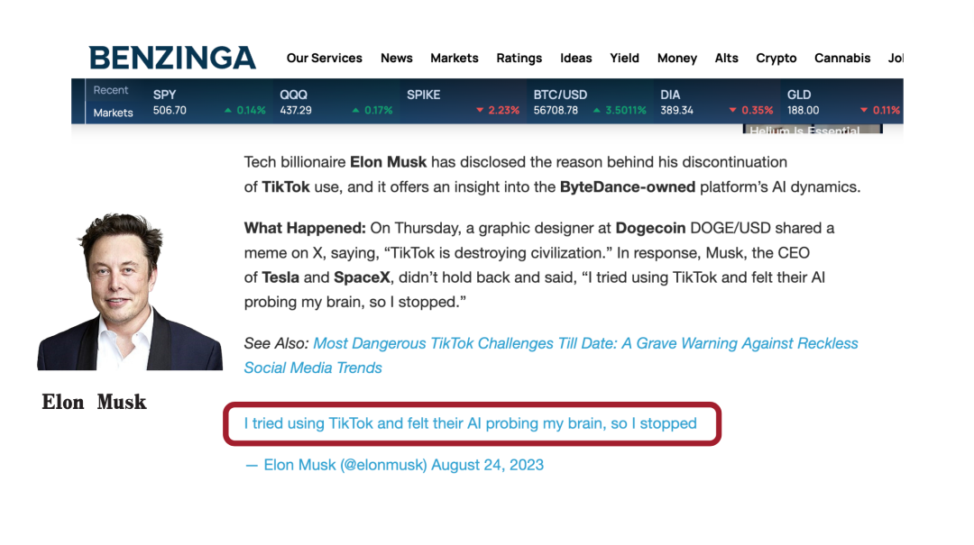Select the QQQ ticker quote
Screen dimensions: 974x545
336,102
